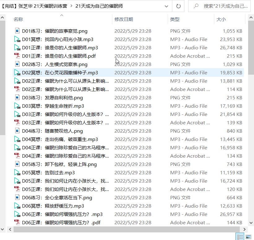Select file name D04练习：随喜赞叹他人.png

[x=52, y=131]
